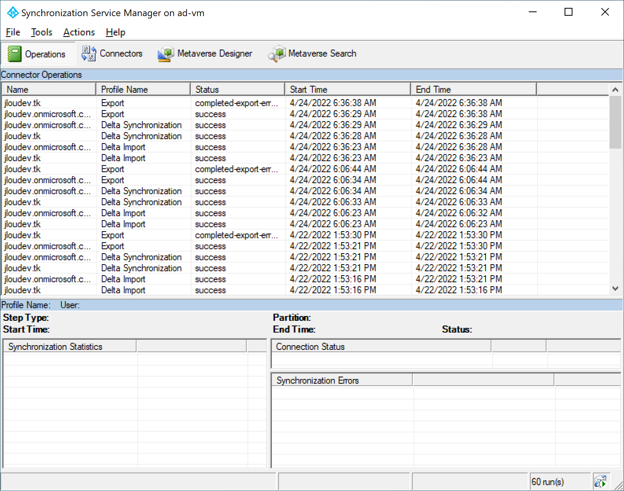The image size is (624, 491).
Task: Select onmicrosoft Delta Import ending 6:06:32 AM
Action: click(x=305, y=213)
